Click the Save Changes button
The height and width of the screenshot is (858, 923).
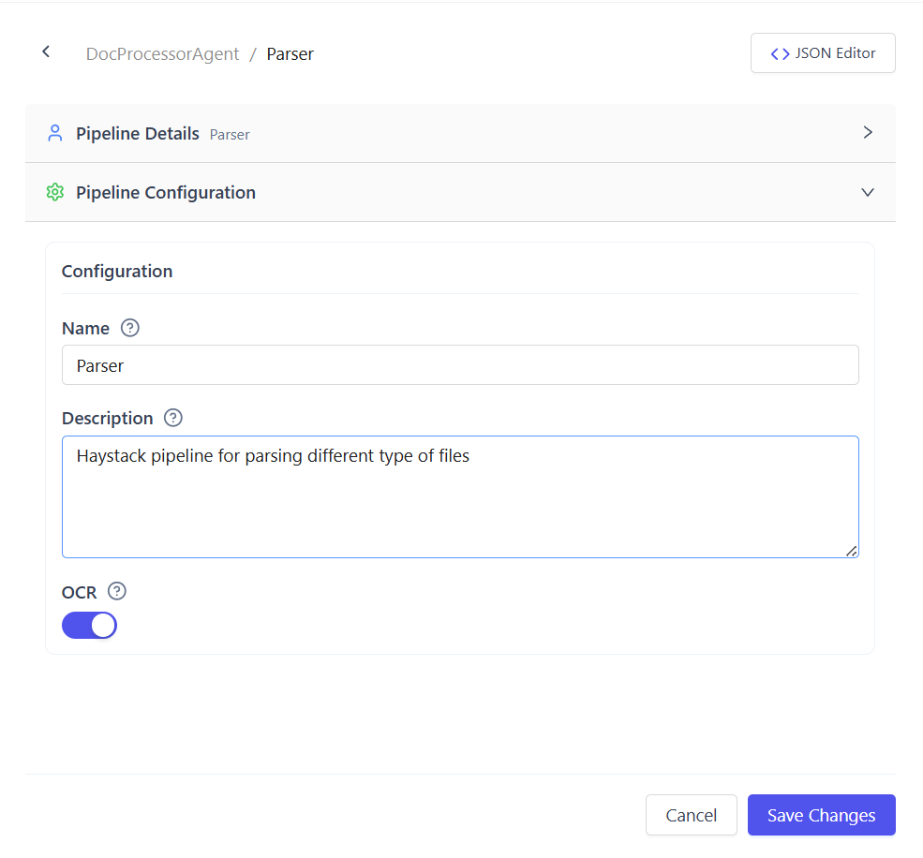[x=821, y=815]
